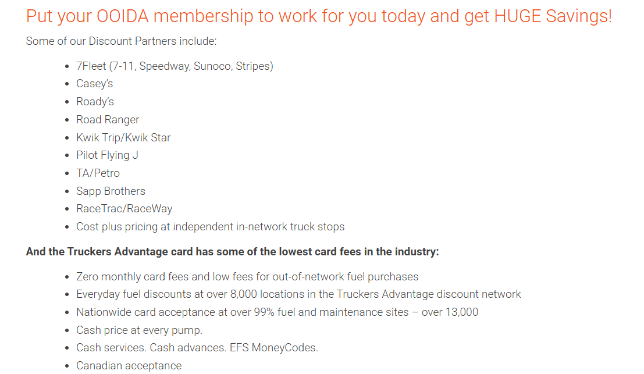Click the 7Fleet list item
644x374 pixels.
point(175,66)
